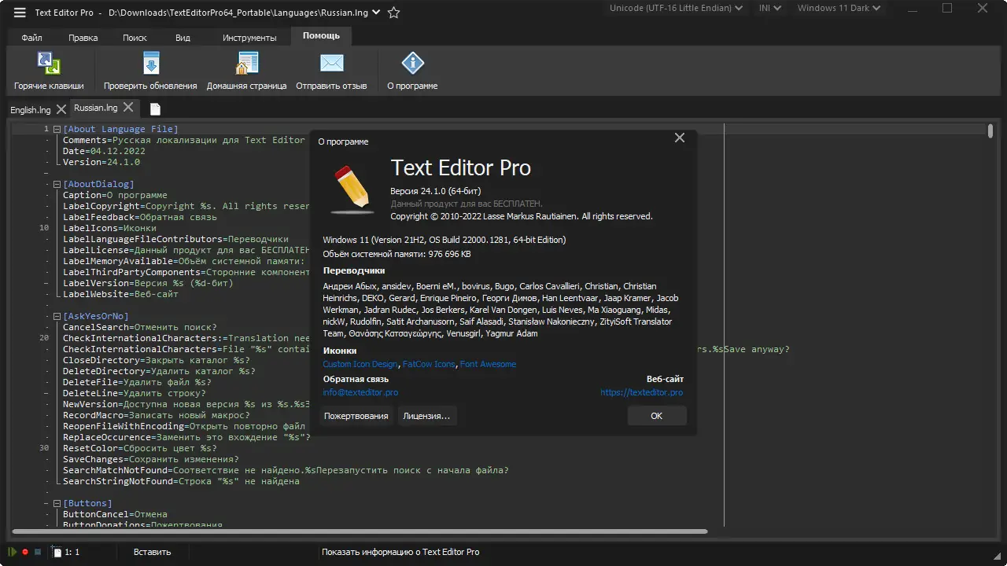Click the О программе info icon
The image size is (1007, 566).
coord(412,63)
